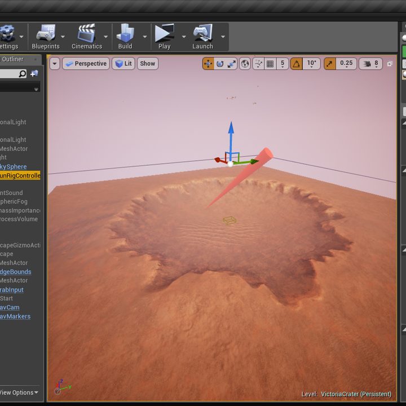Click the red X-axis gizmo handle
This screenshot has height=406, width=406.
(219, 160)
